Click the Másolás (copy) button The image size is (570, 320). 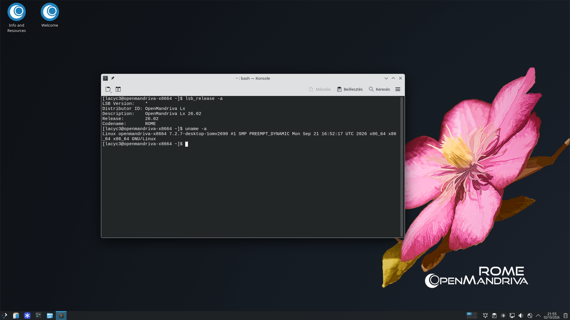(320, 89)
